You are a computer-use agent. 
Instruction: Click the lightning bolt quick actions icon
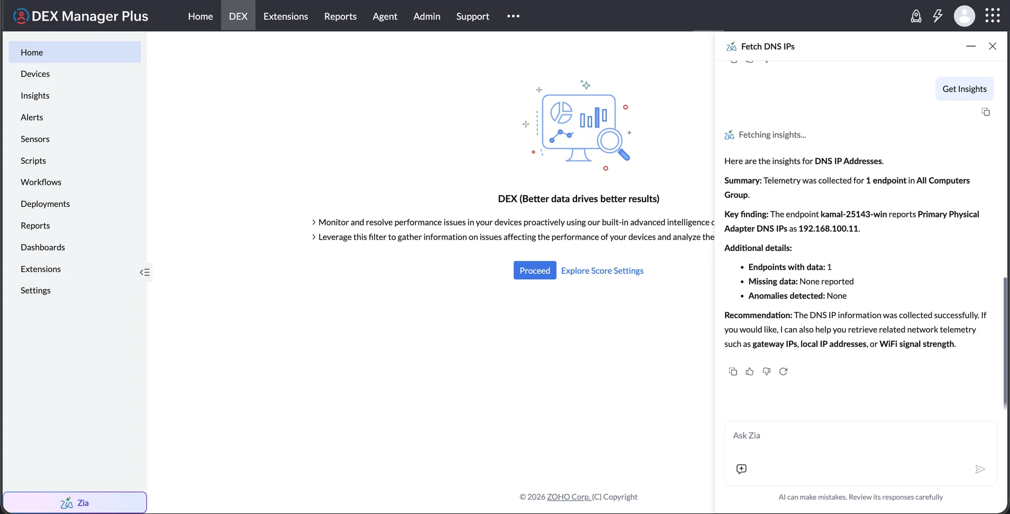pyautogui.click(x=938, y=16)
